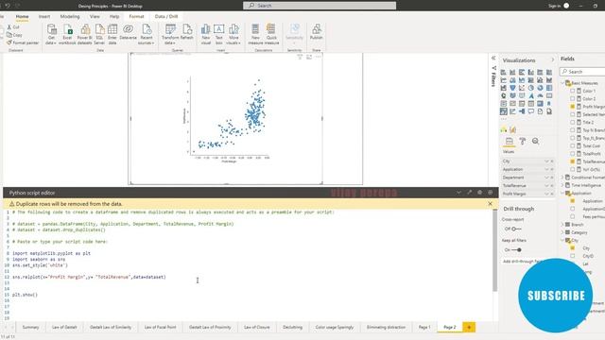Expand the Time Intelligence table
The height and width of the screenshot is (340, 605).
point(562,185)
